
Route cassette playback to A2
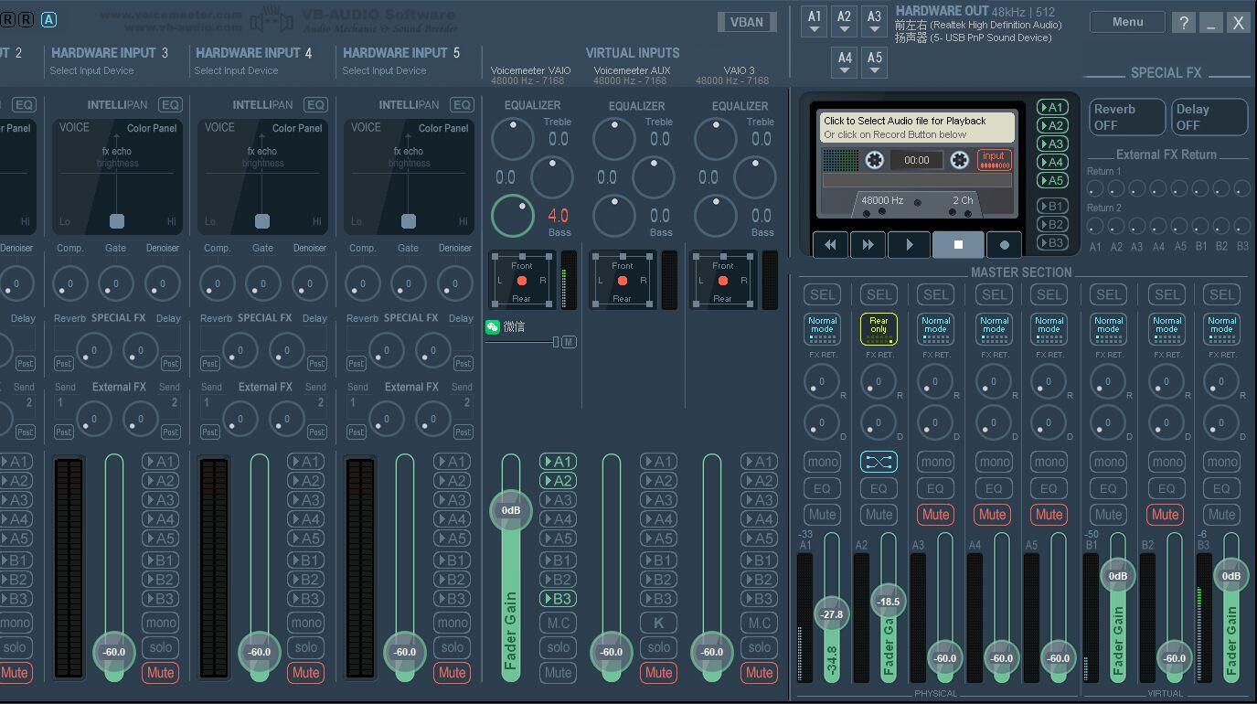pyautogui.click(x=1052, y=125)
